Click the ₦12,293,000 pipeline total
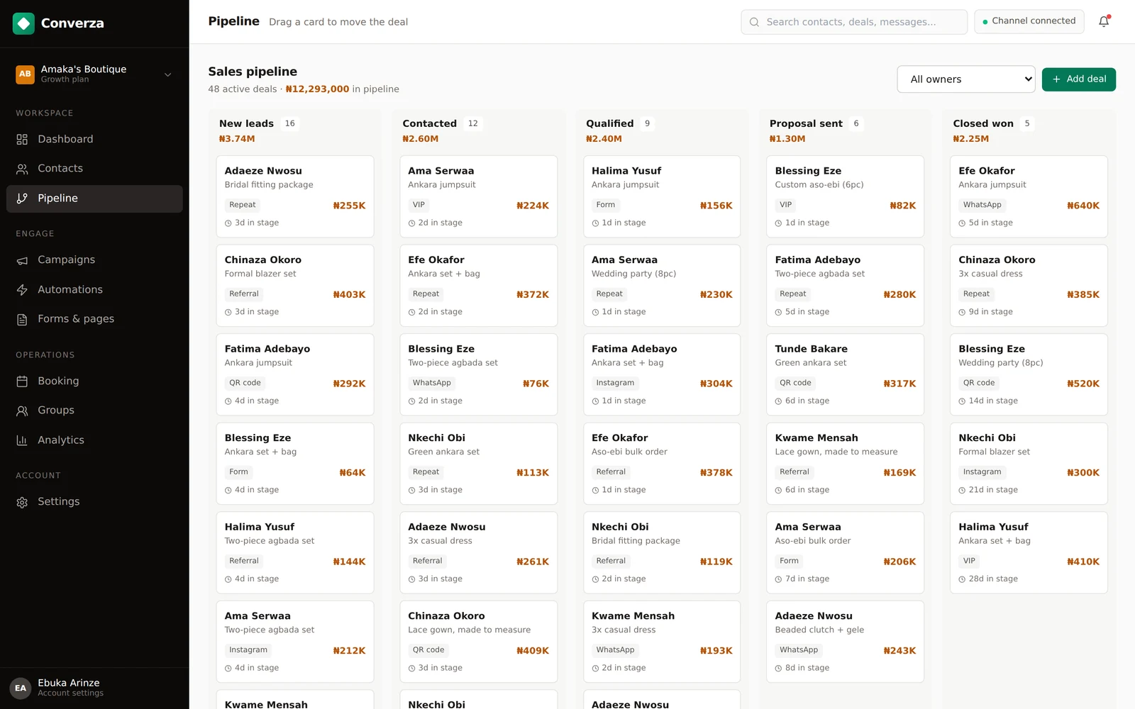 (317, 89)
